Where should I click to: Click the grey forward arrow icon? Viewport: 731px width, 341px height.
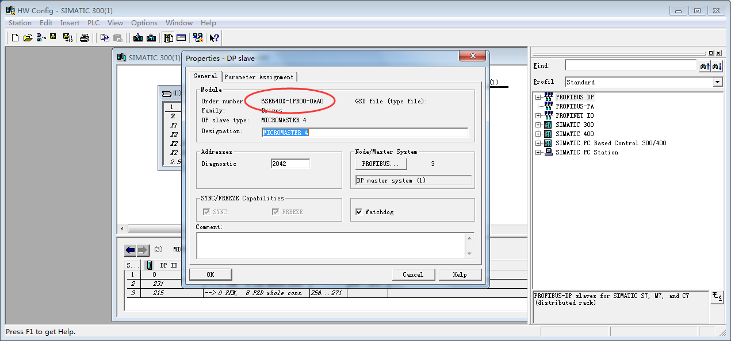tap(143, 250)
